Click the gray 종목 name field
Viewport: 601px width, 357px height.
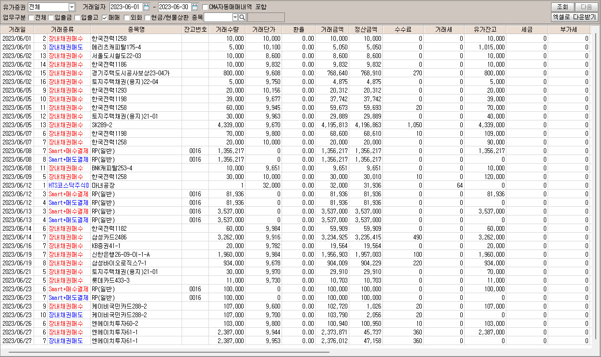(266, 18)
